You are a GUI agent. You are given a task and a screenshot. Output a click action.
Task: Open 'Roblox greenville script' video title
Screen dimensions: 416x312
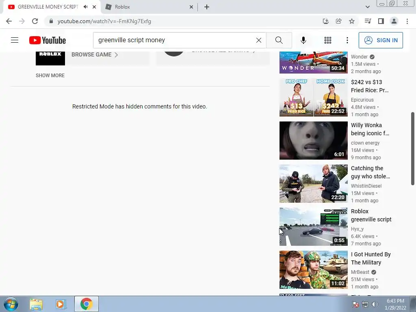coord(371,215)
